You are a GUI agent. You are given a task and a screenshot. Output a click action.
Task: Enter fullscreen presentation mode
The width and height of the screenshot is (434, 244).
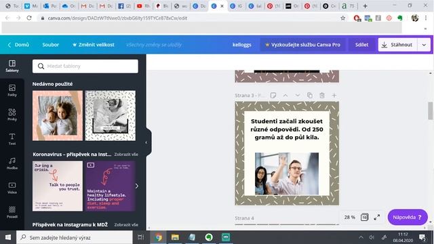click(x=377, y=218)
